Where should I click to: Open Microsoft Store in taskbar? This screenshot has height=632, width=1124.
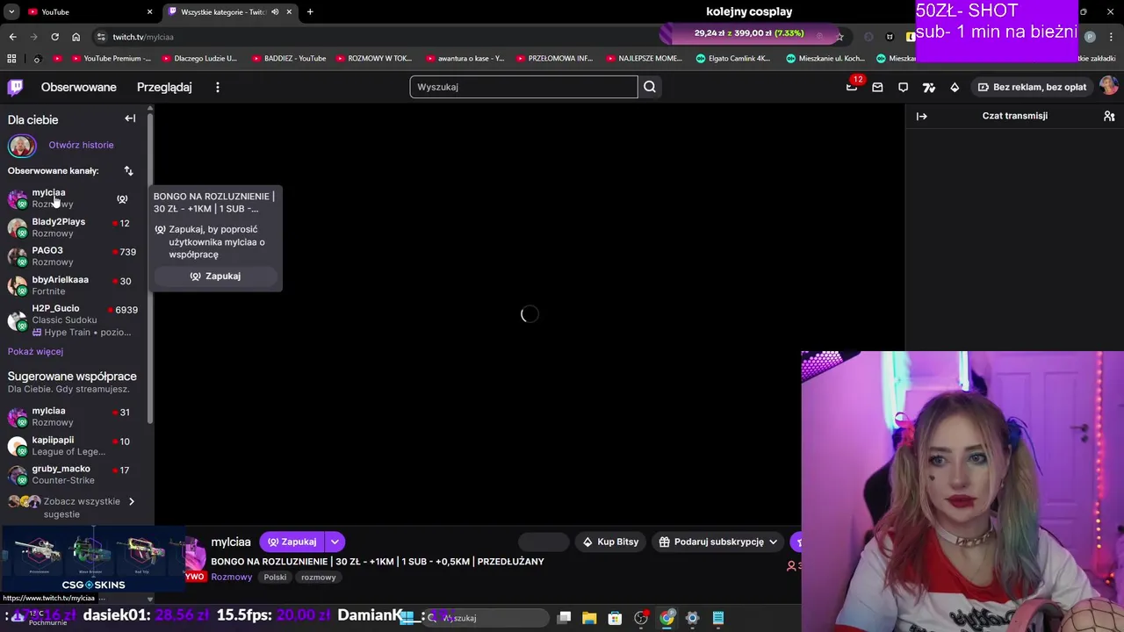coord(615,618)
